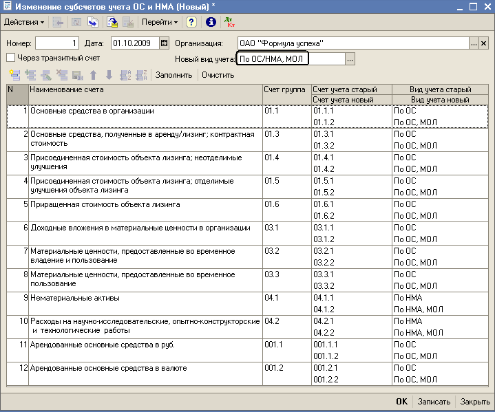
Task: Click the Заполнить command
Action: pos(173,75)
